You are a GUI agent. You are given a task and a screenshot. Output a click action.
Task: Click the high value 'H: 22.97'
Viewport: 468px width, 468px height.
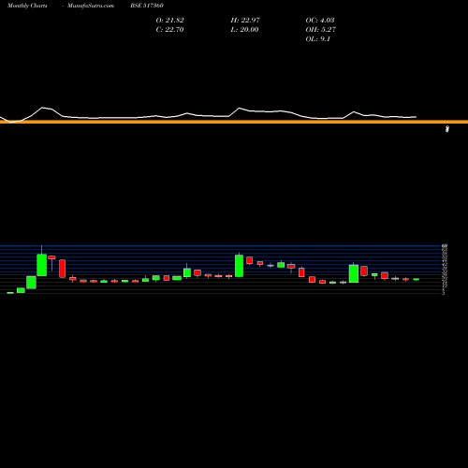pos(245,21)
